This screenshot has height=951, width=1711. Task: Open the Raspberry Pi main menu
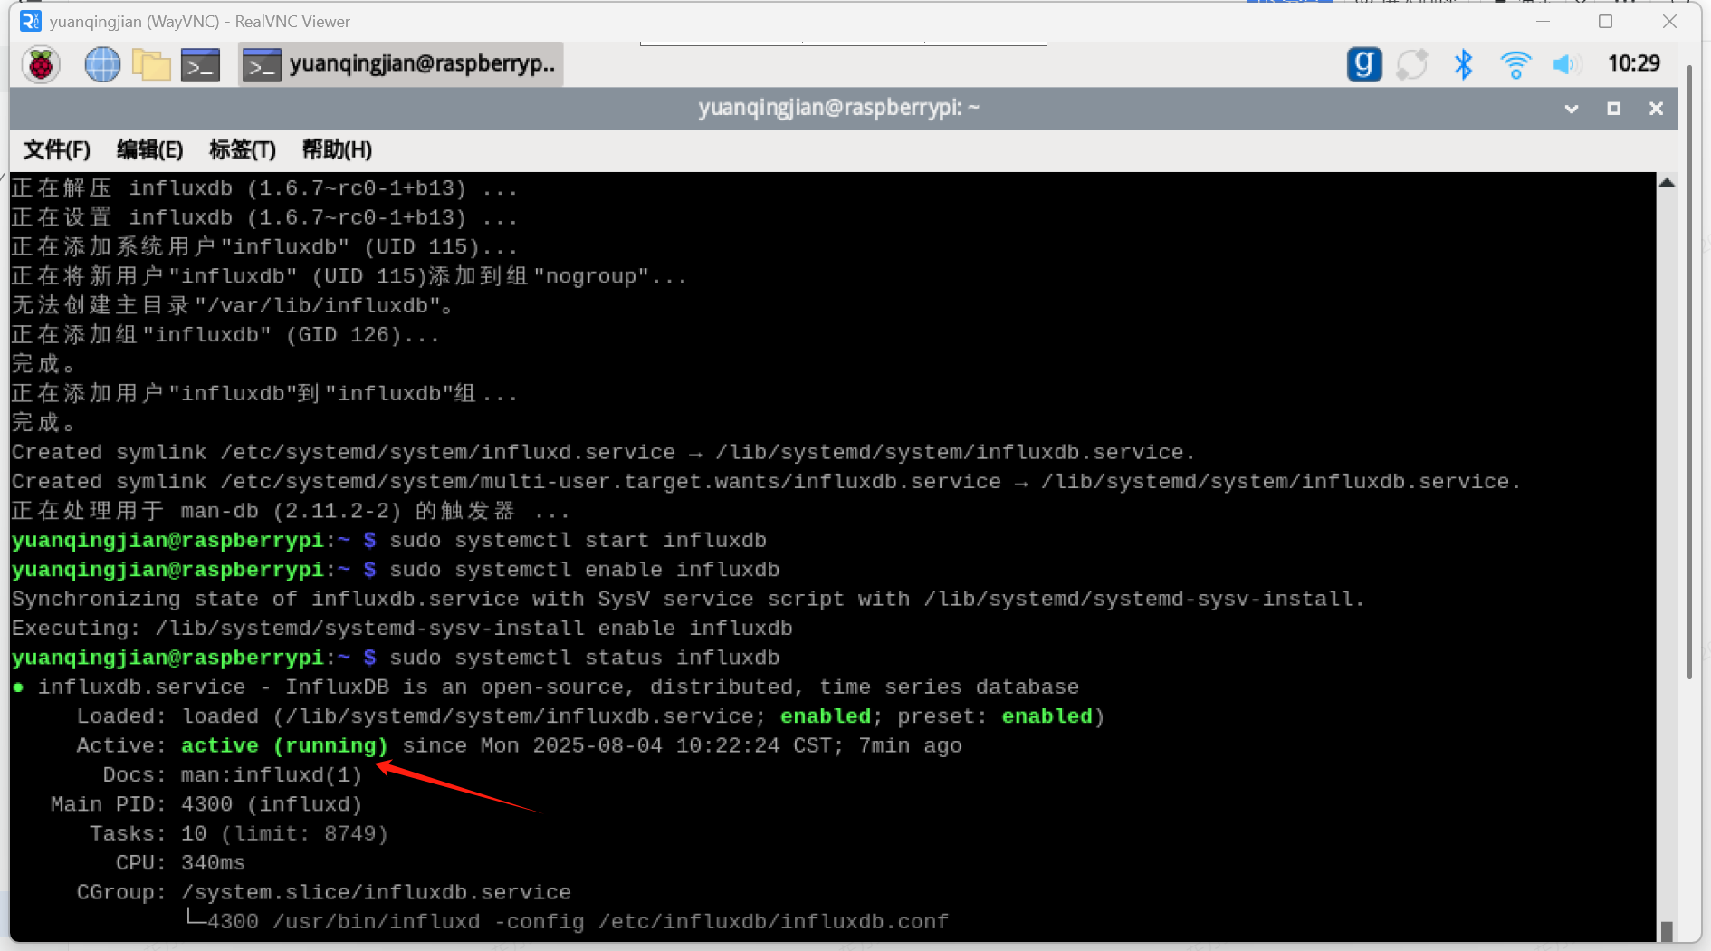(x=41, y=64)
